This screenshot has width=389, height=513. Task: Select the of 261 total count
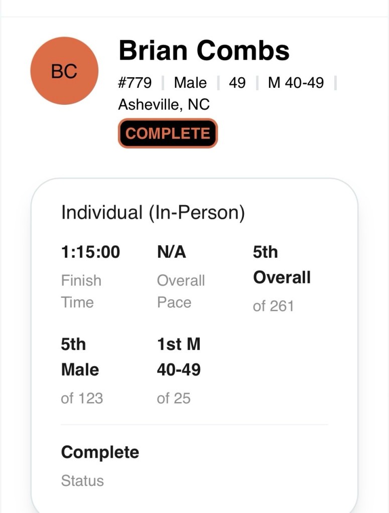273,306
